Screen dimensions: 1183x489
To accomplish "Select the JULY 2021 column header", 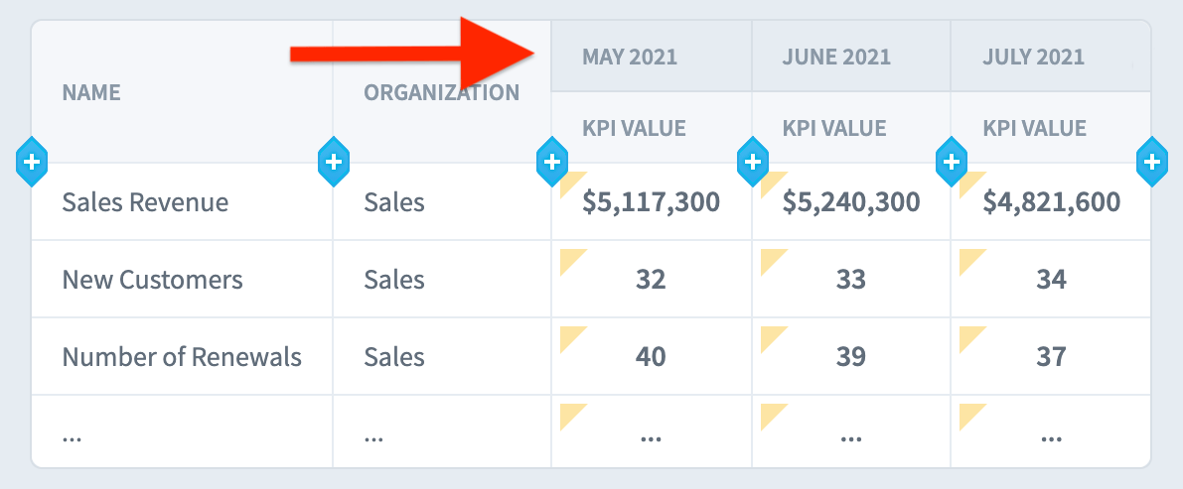I will tap(1034, 57).
